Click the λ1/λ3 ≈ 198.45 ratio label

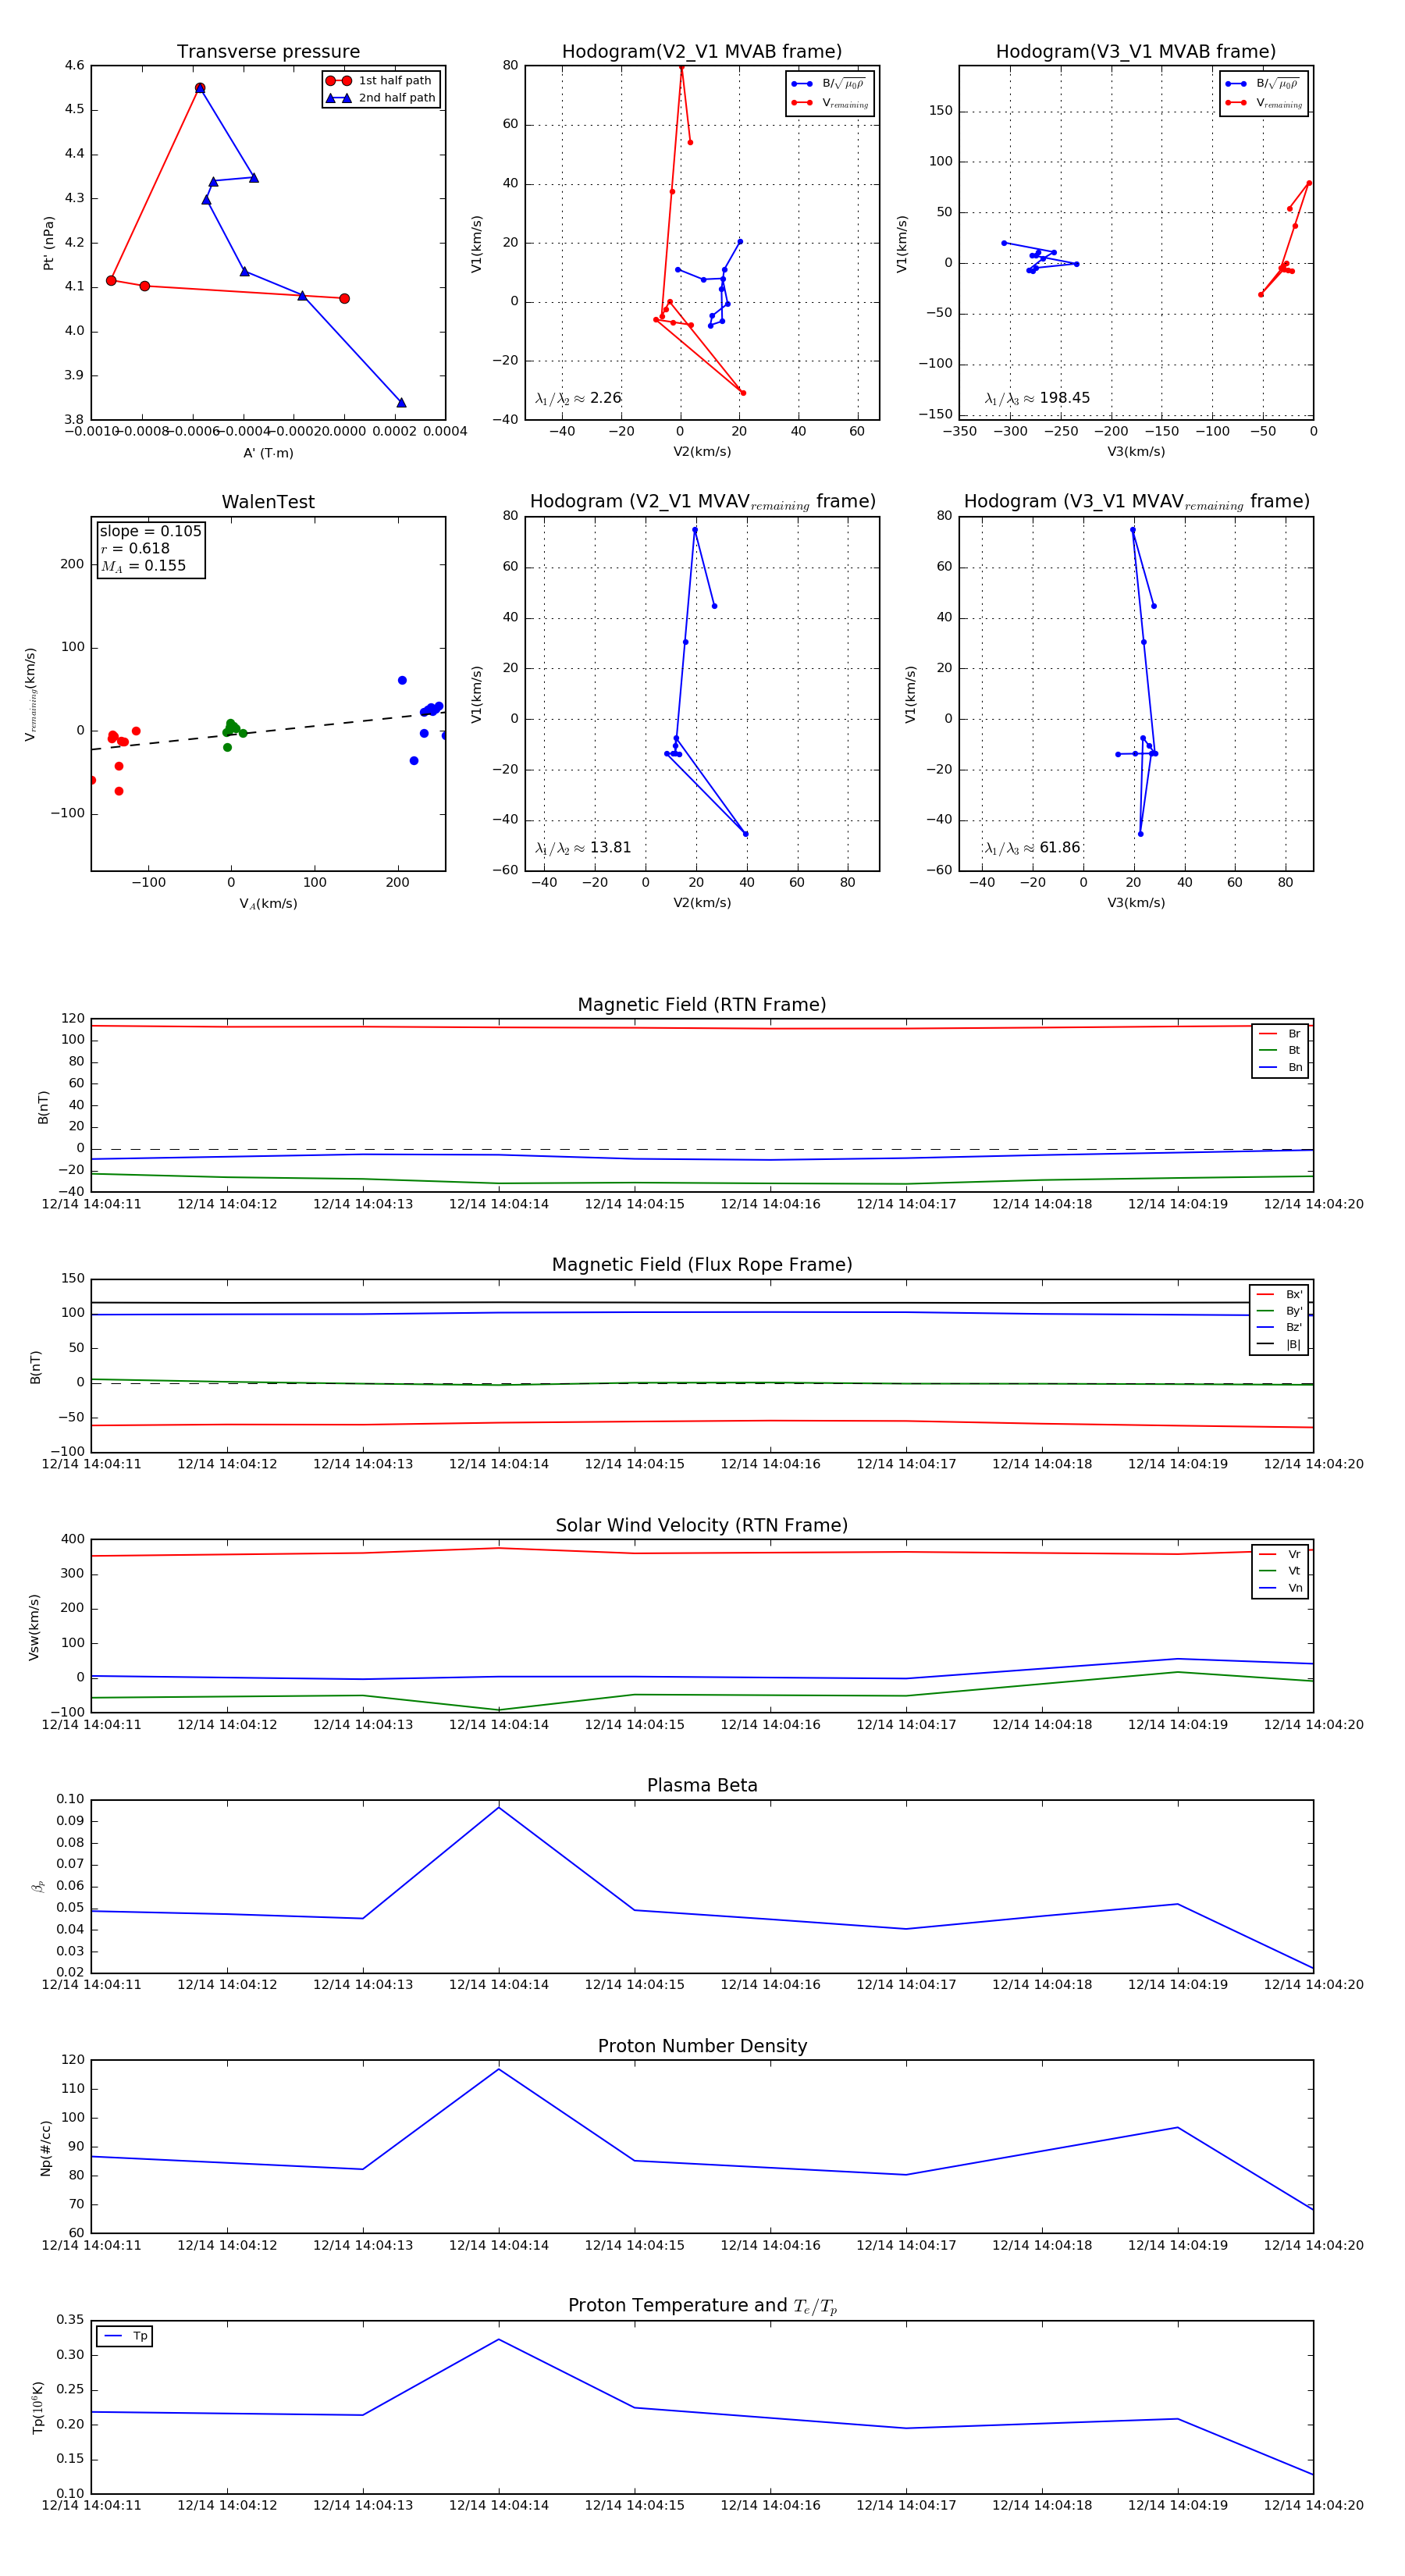point(1037,398)
